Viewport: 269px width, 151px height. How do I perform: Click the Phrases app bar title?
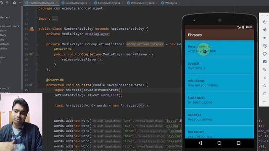(195, 35)
